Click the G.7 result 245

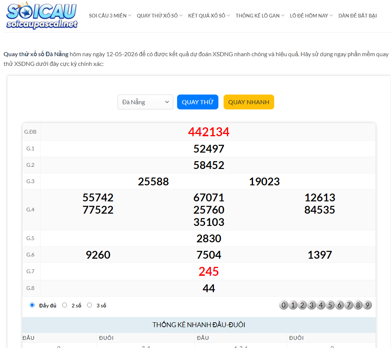209,271
